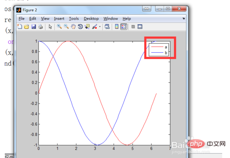230x158 pixels.
Task: Click the dock figure arrow in menu bar
Action: tap(183, 18)
